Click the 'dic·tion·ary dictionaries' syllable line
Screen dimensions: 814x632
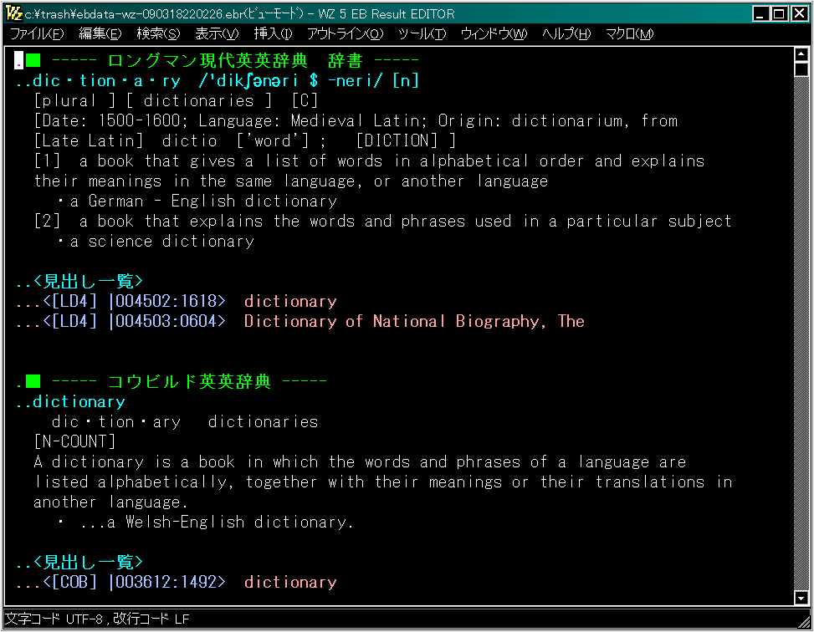[185, 422]
